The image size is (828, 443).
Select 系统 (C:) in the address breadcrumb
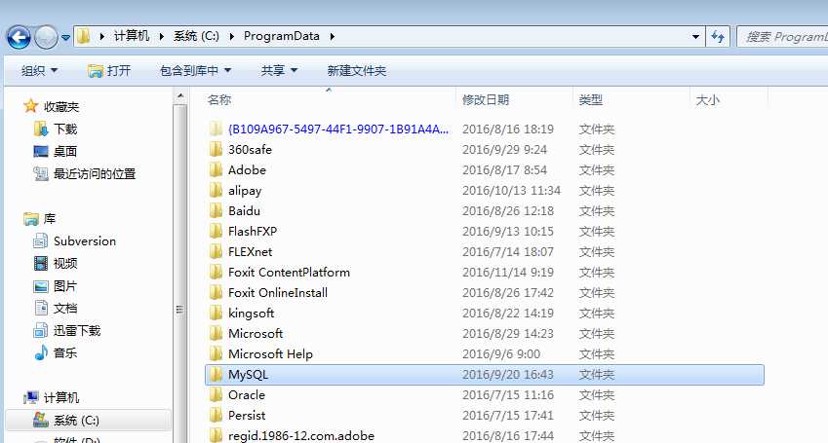[196, 36]
